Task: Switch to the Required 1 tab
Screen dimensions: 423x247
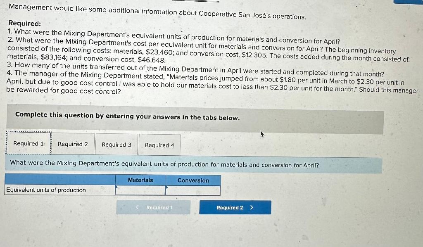Action: pos(27,144)
